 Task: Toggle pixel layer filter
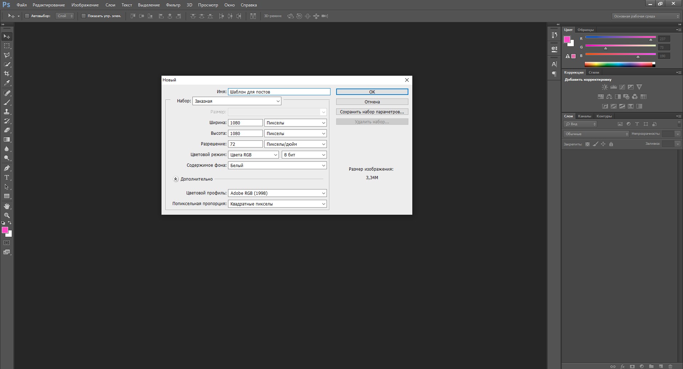click(620, 124)
